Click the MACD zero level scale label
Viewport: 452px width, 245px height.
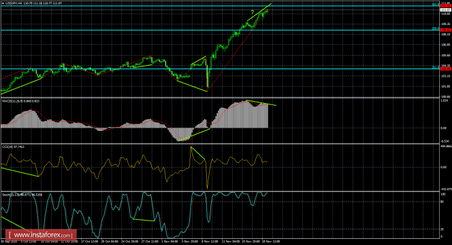(445, 128)
